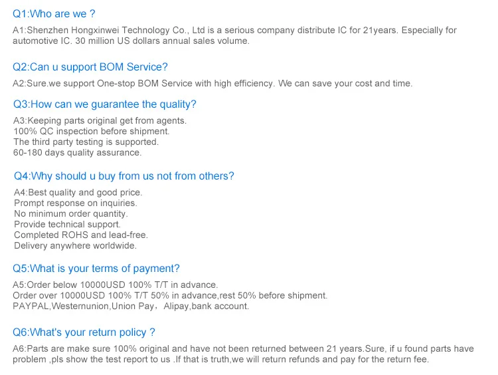The image size is (498, 375).
Task: Click 'The third party testing is supported' line
Action: point(86,142)
